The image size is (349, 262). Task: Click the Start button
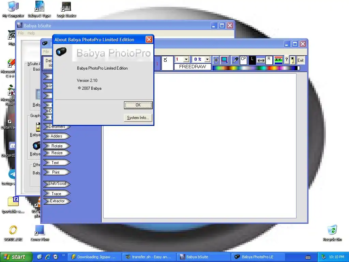coord(16,257)
